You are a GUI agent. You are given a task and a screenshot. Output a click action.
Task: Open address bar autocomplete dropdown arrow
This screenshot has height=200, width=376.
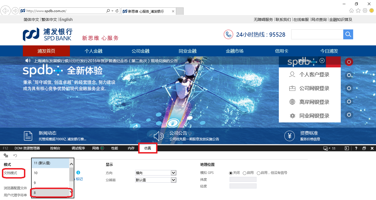(113, 11)
